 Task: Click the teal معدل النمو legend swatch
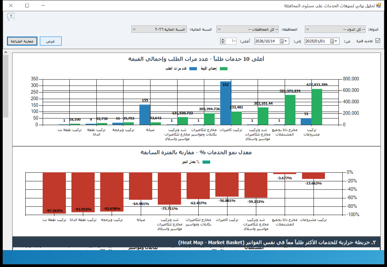click(206, 162)
